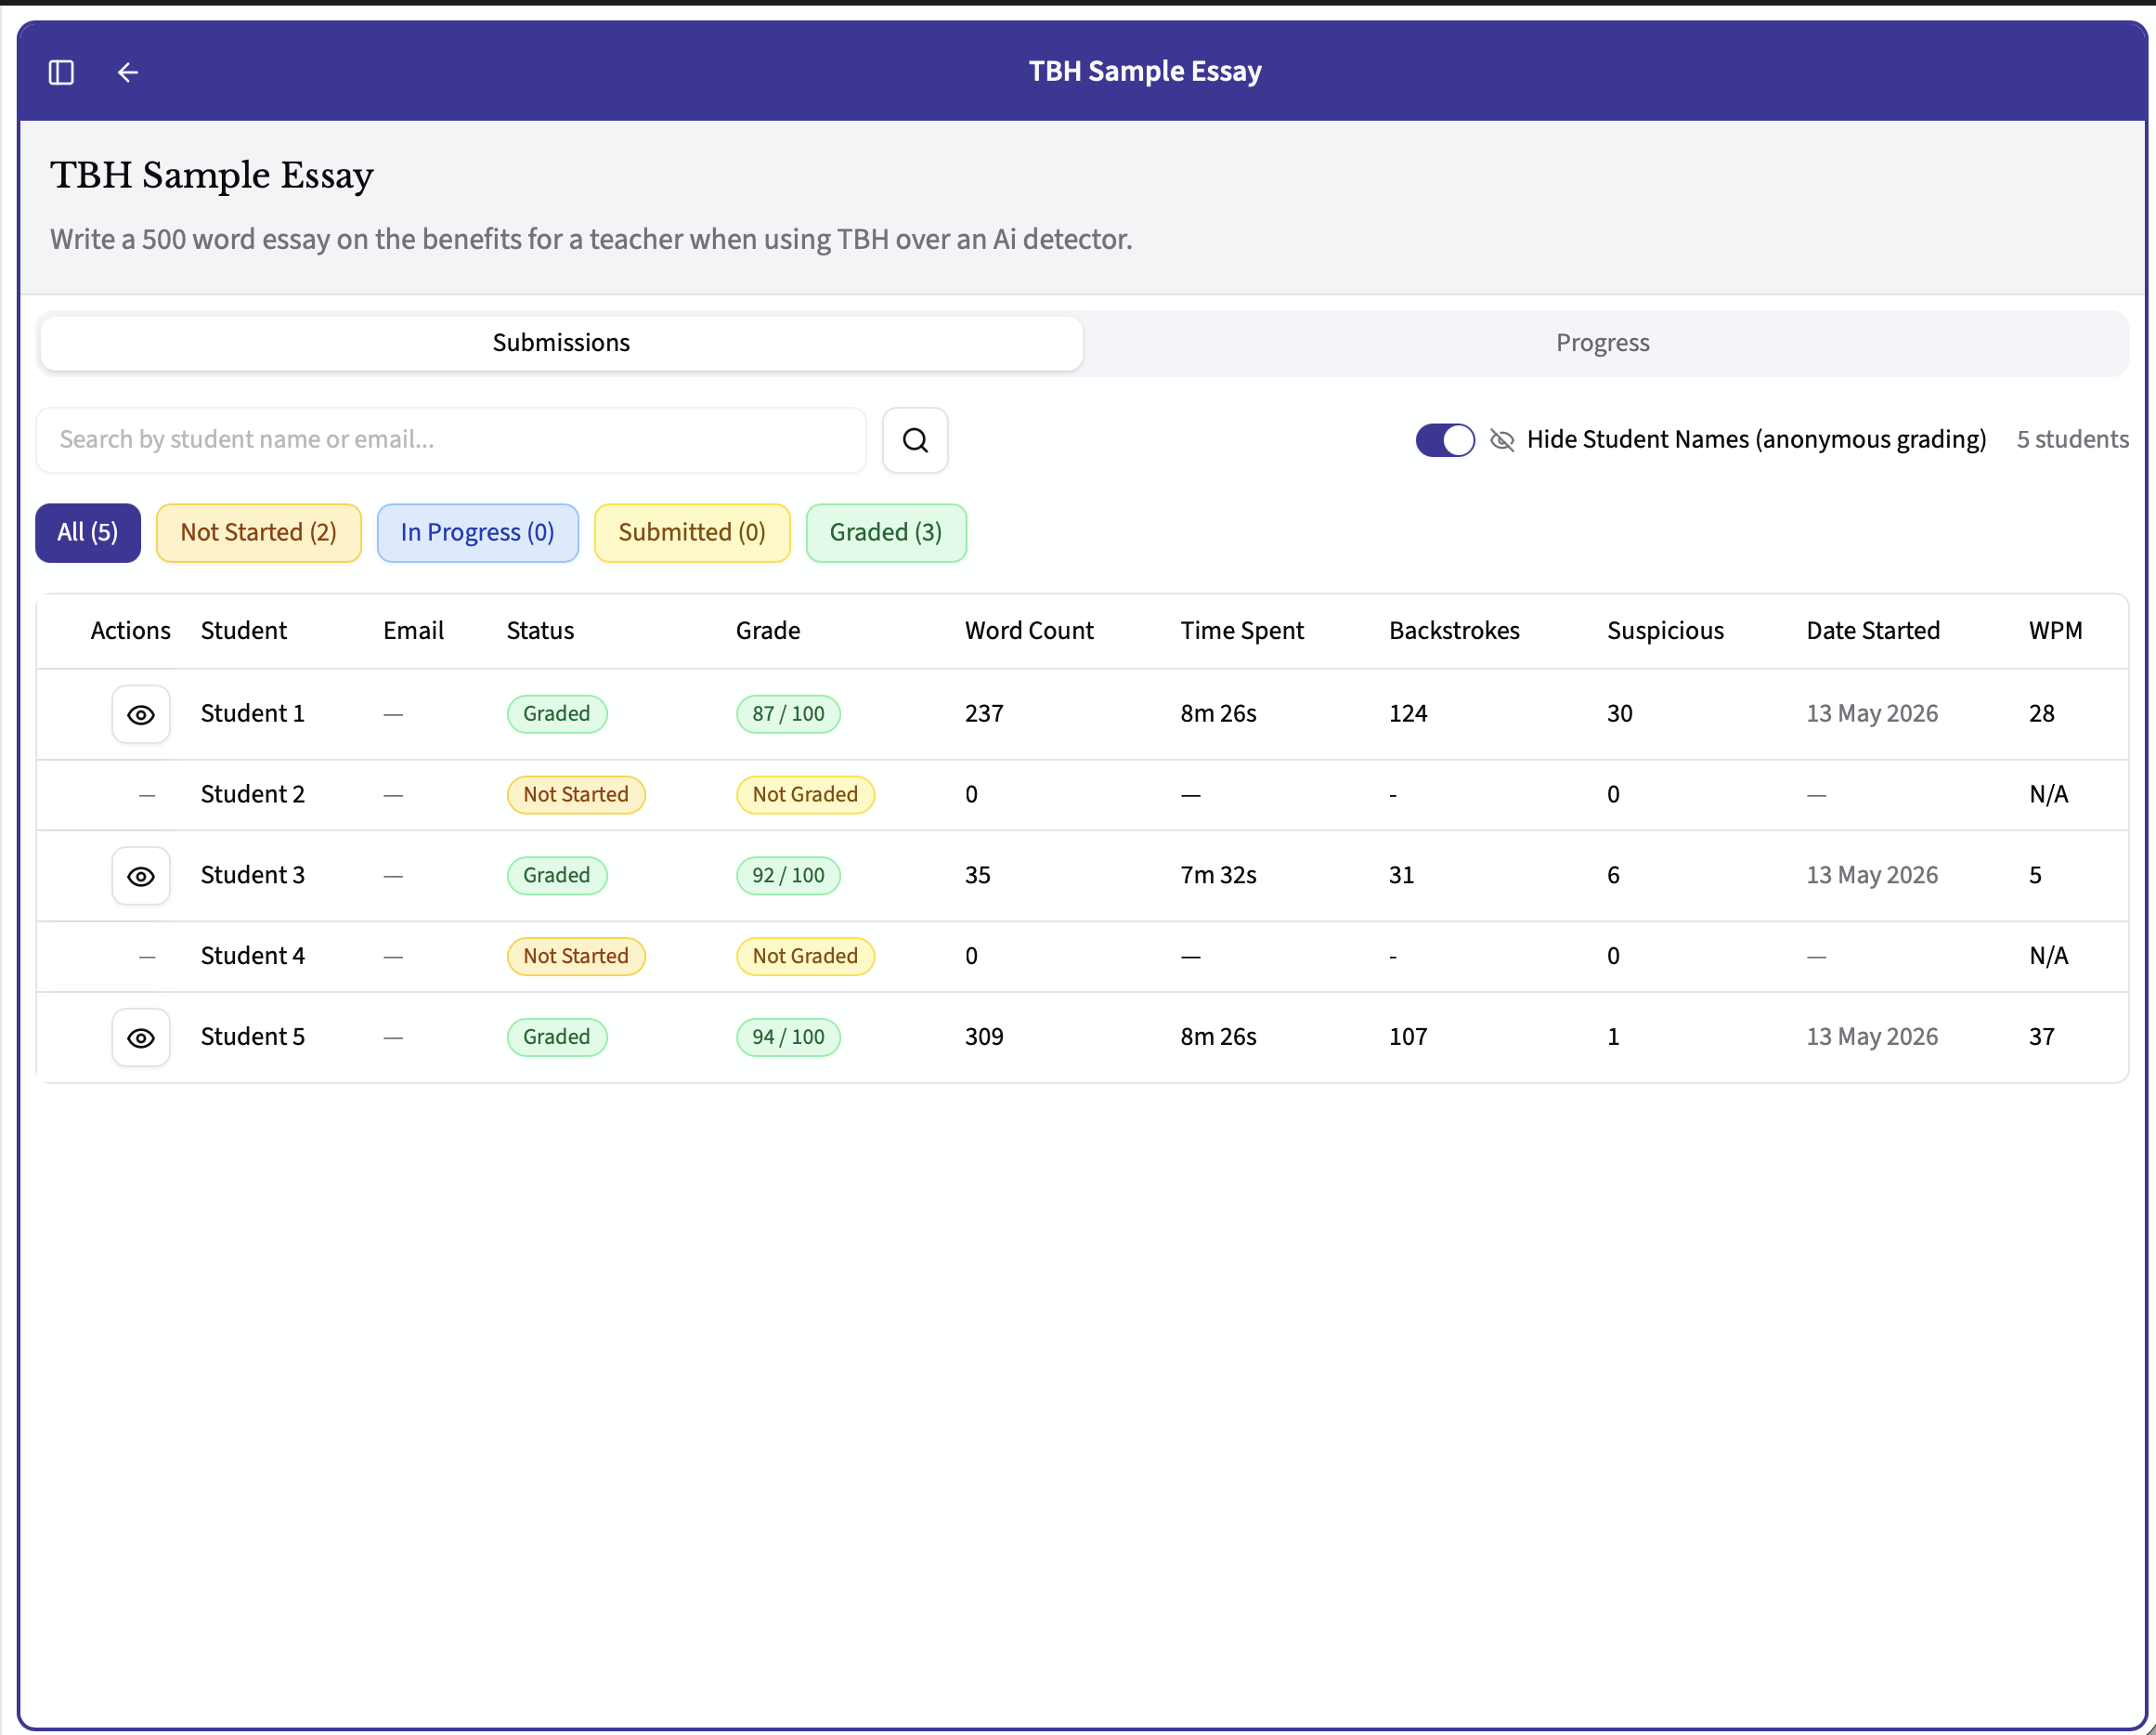Image resolution: width=2156 pixels, height=1735 pixels.
Task: Filter by Submitted (0)
Action: pyautogui.click(x=692, y=532)
